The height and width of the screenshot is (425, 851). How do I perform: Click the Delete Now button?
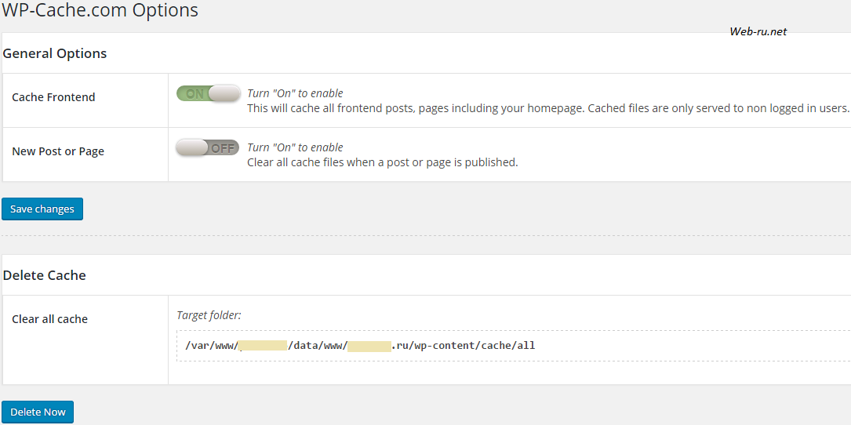(38, 412)
